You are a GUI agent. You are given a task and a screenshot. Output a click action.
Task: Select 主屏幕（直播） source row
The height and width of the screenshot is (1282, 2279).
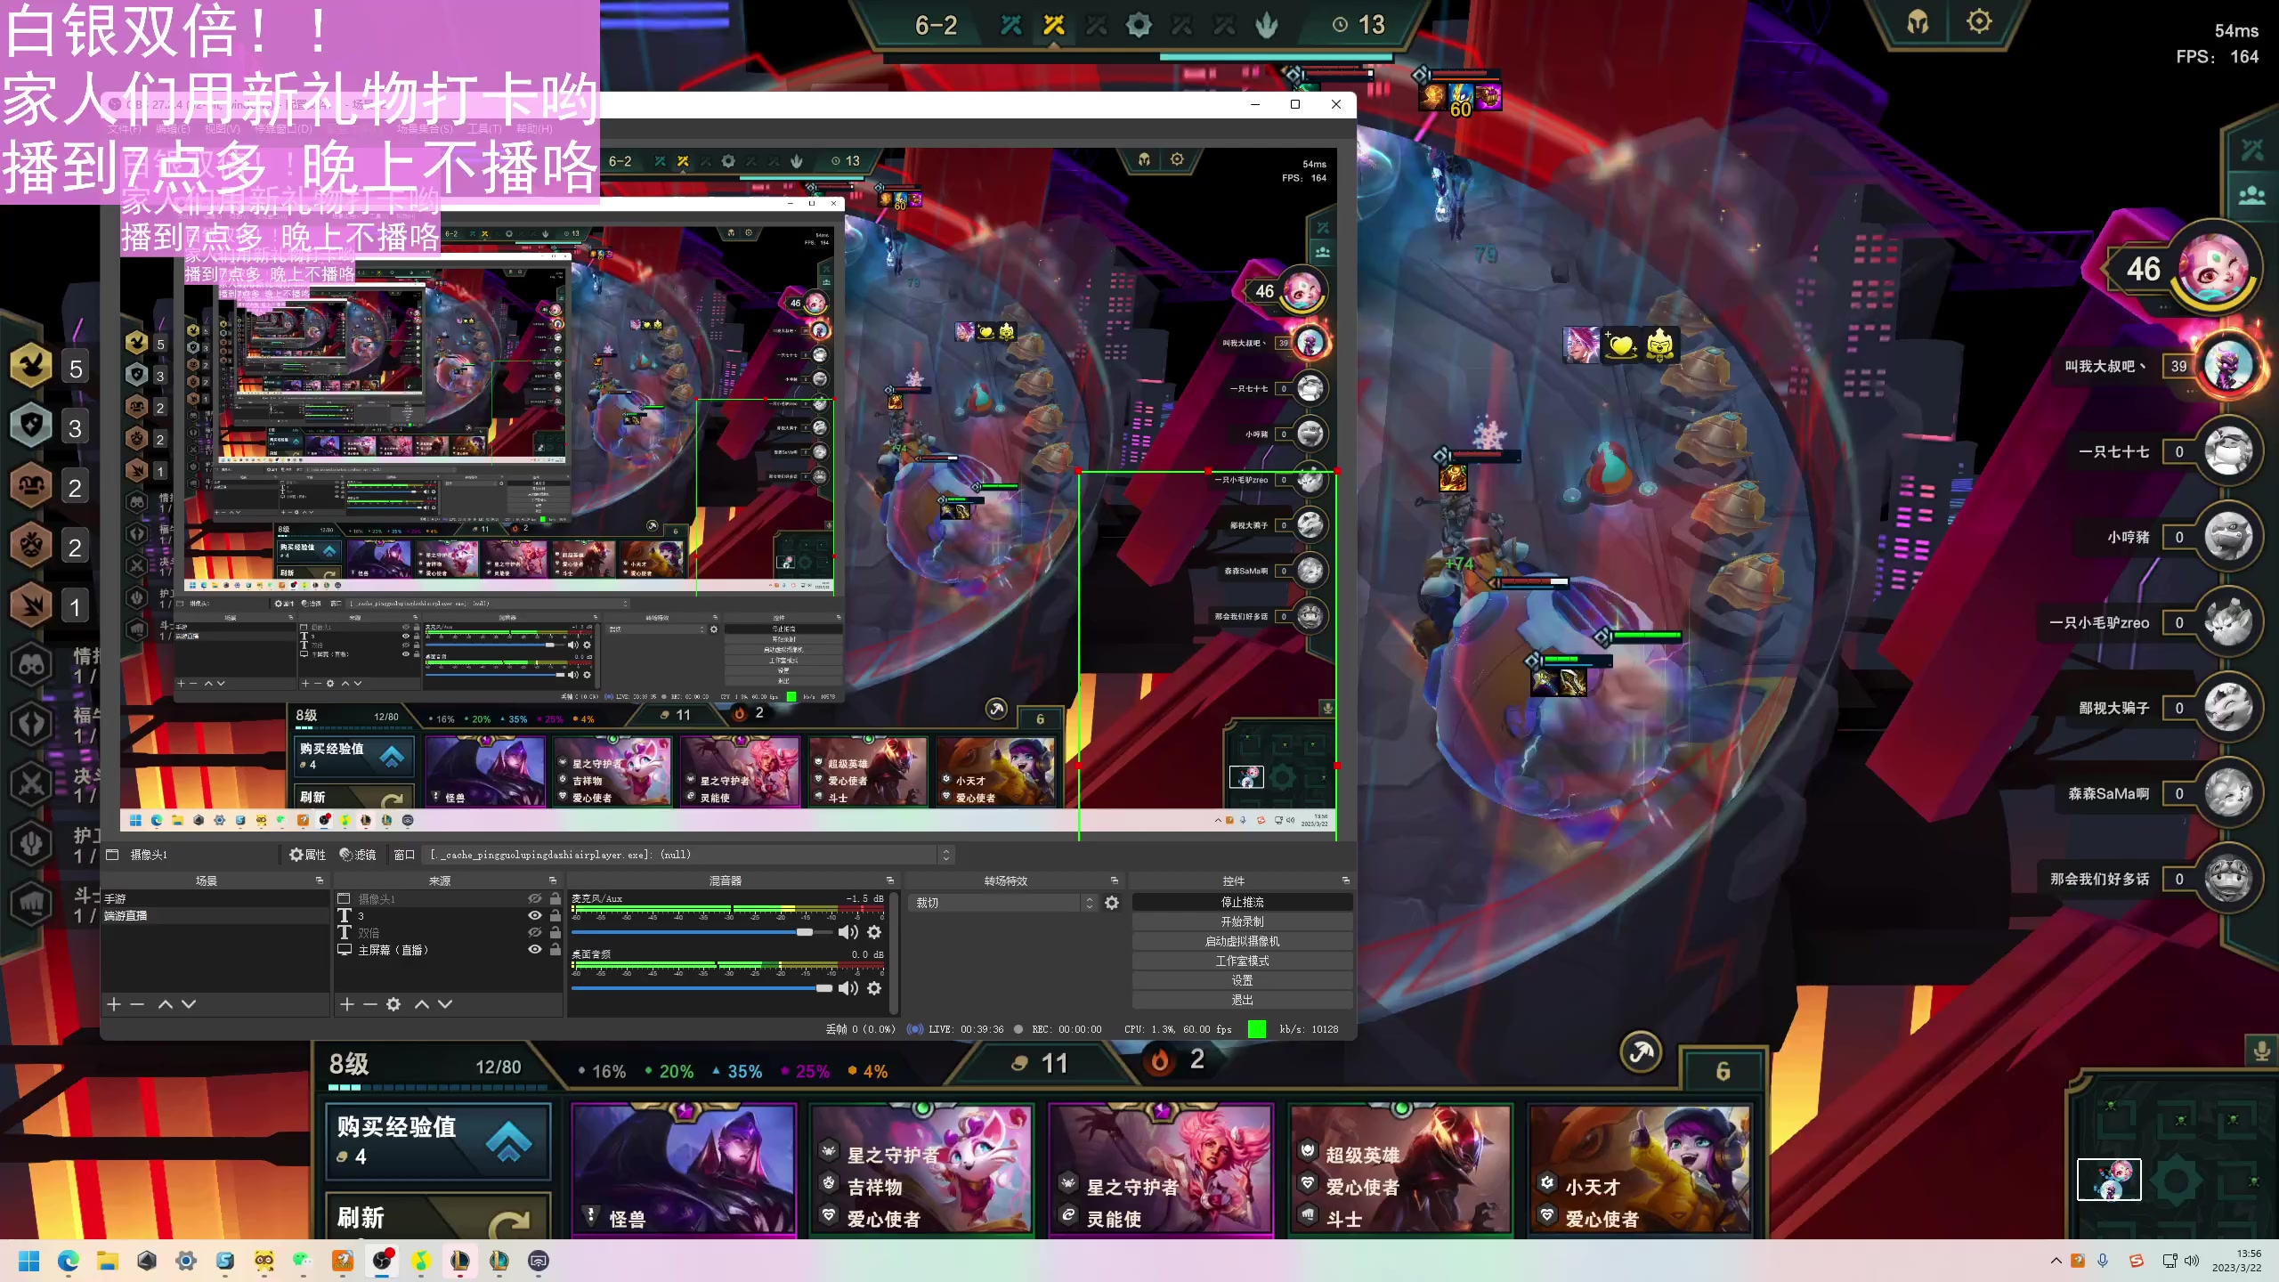[x=449, y=950]
